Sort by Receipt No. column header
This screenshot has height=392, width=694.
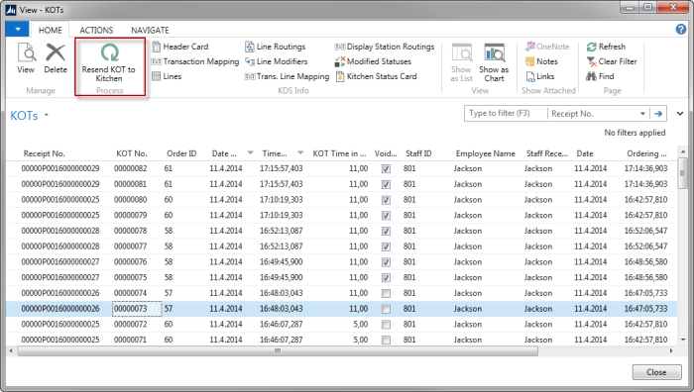(45, 153)
